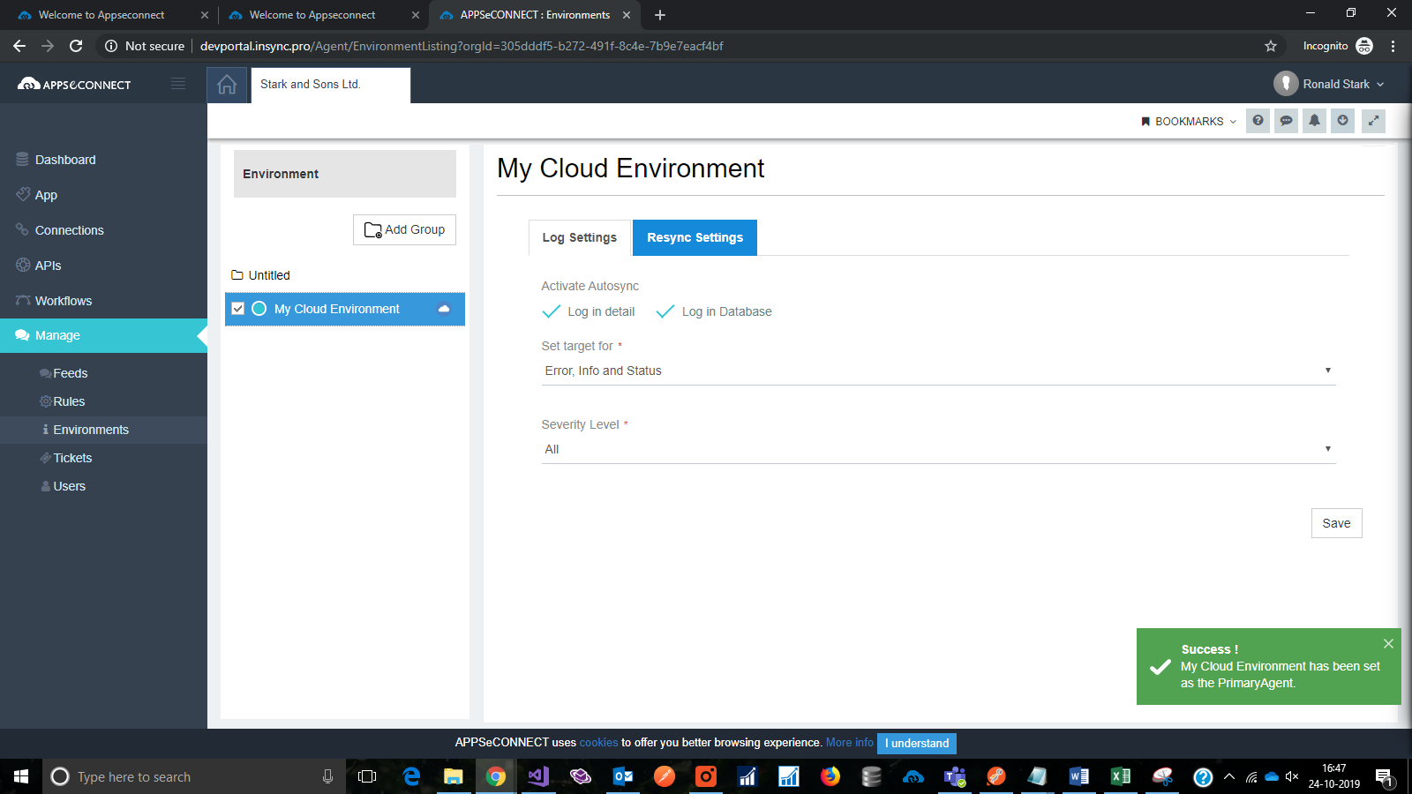Click the Untitled folder icon
Viewport: 1412px width, 794px height.
coord(237,275)
